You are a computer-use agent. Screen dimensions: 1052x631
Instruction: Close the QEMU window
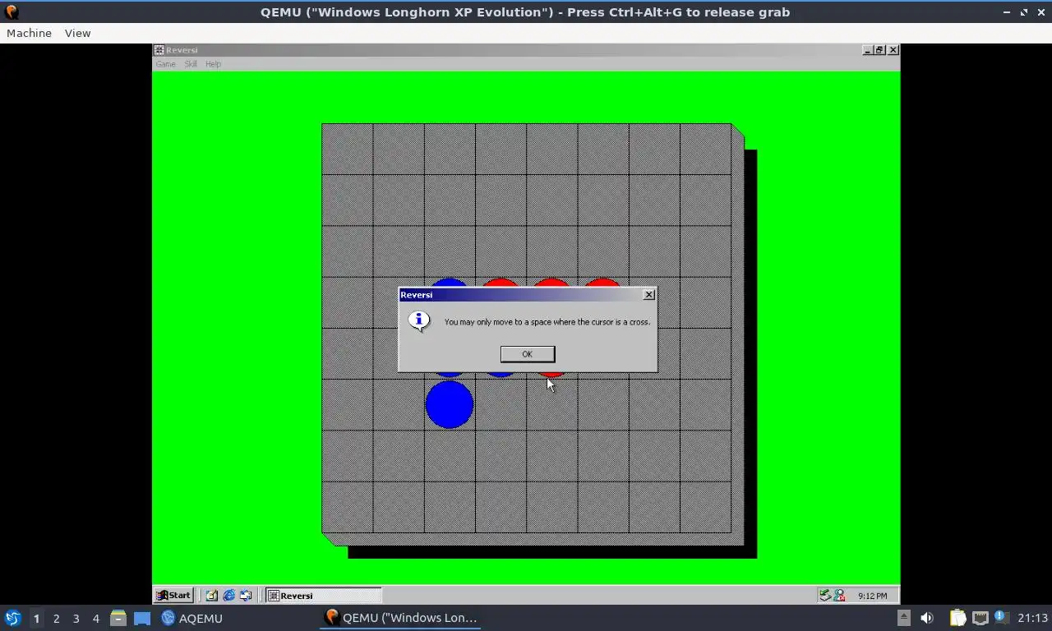[x=1041, y=12]
